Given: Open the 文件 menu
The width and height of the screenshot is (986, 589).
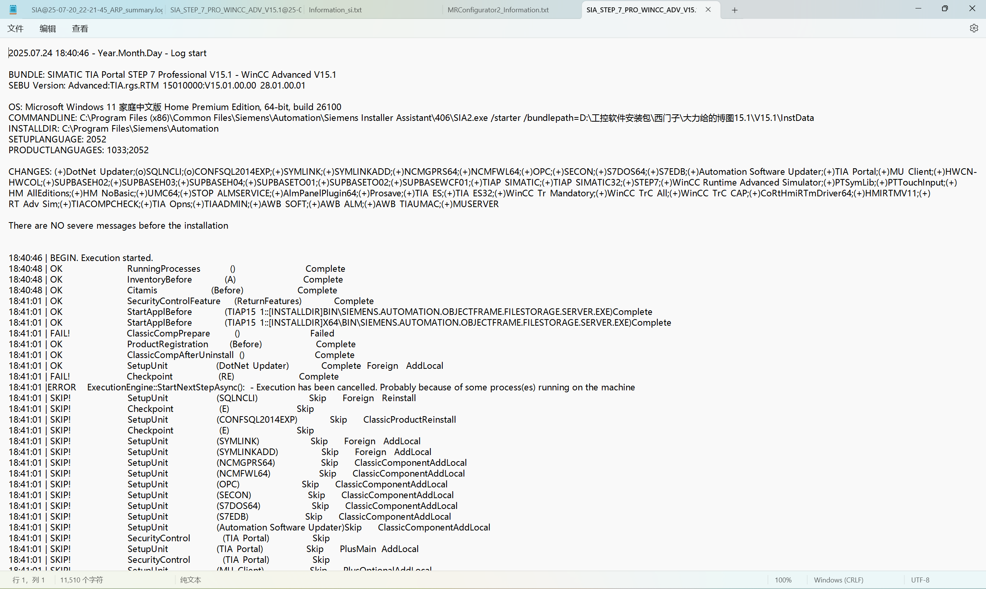Looking at the screenshot, I should click(x=15, y=28).
